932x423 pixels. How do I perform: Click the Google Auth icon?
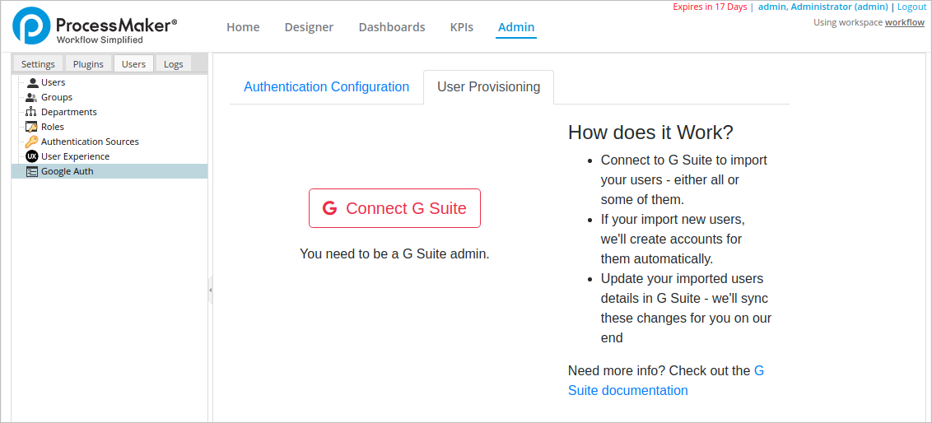click(x=32, y=171)
